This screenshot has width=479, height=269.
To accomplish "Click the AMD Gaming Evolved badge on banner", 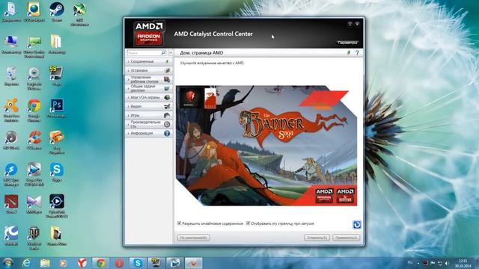I will tap(345, 196).
